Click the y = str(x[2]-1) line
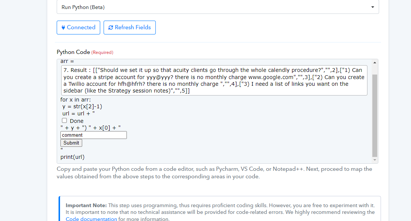The width and height of the screenshot is (411, 221). [x=82, y=106]
